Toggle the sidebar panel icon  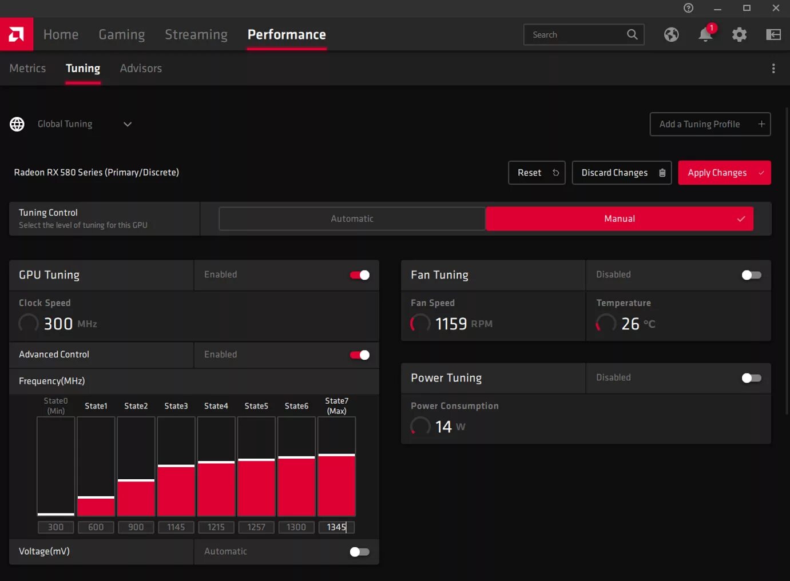[x=773, y=34]
